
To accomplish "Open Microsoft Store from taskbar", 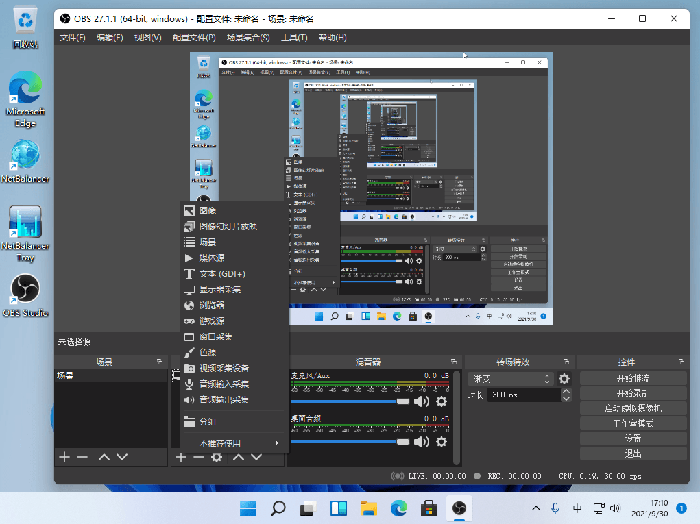I will pos(429,508).
